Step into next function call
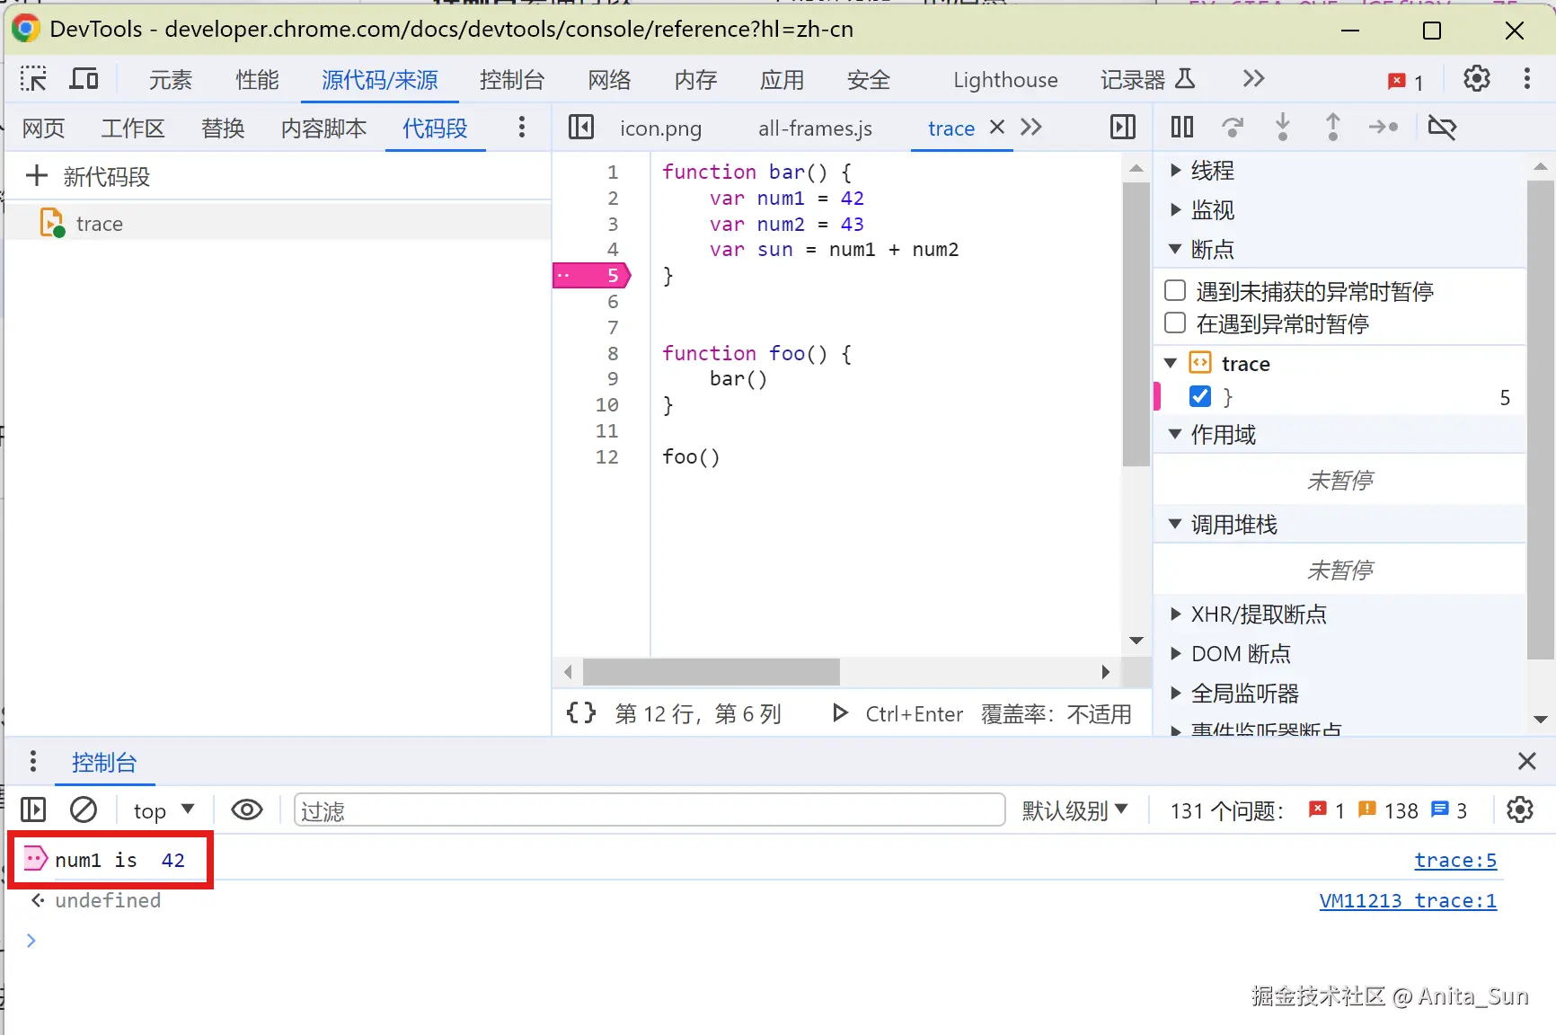 point(1283,128)
